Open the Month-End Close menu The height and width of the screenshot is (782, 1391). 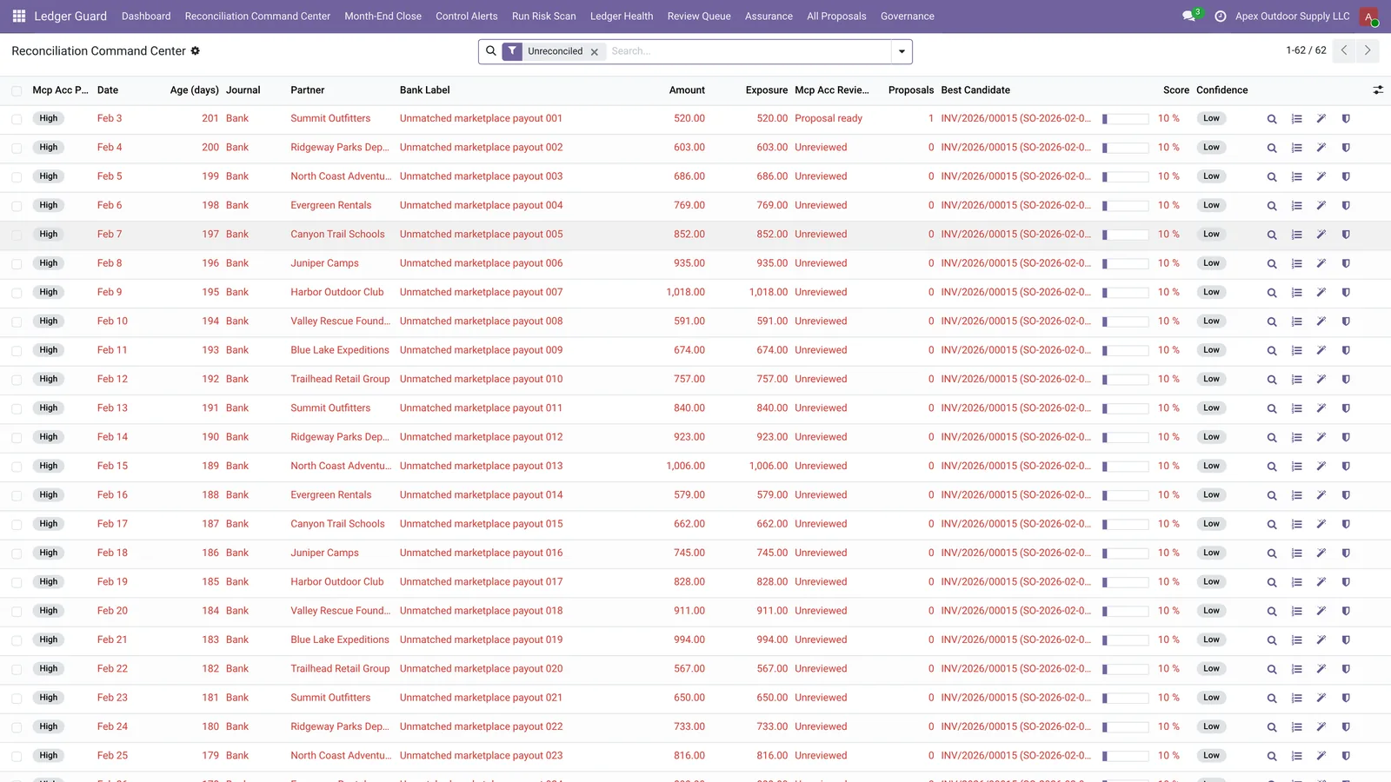[383, 17]
